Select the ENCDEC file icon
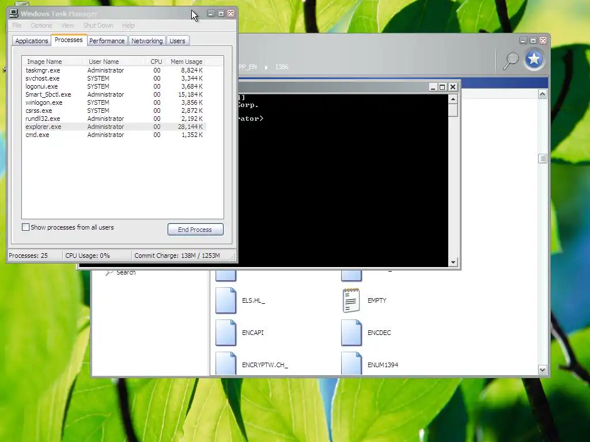Screen dimensions: 590x442 [351, 333]
